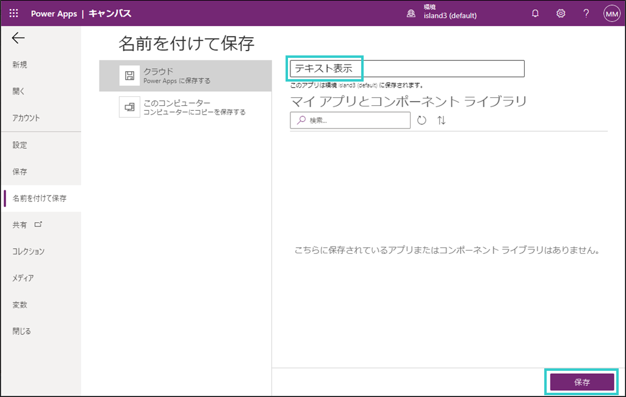Open the notifications bell icon

(x=535, y=13)
